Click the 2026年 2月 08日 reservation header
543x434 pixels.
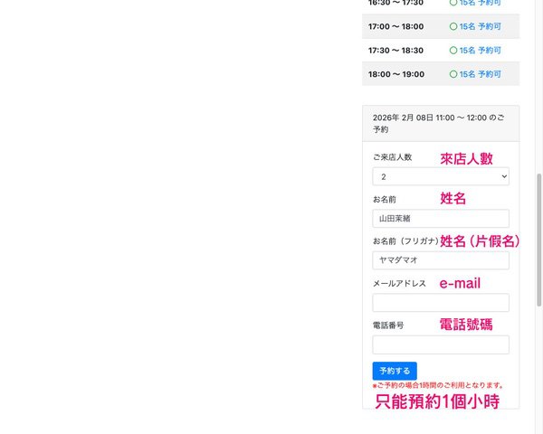pyautogui.click(x=439, y=124)
